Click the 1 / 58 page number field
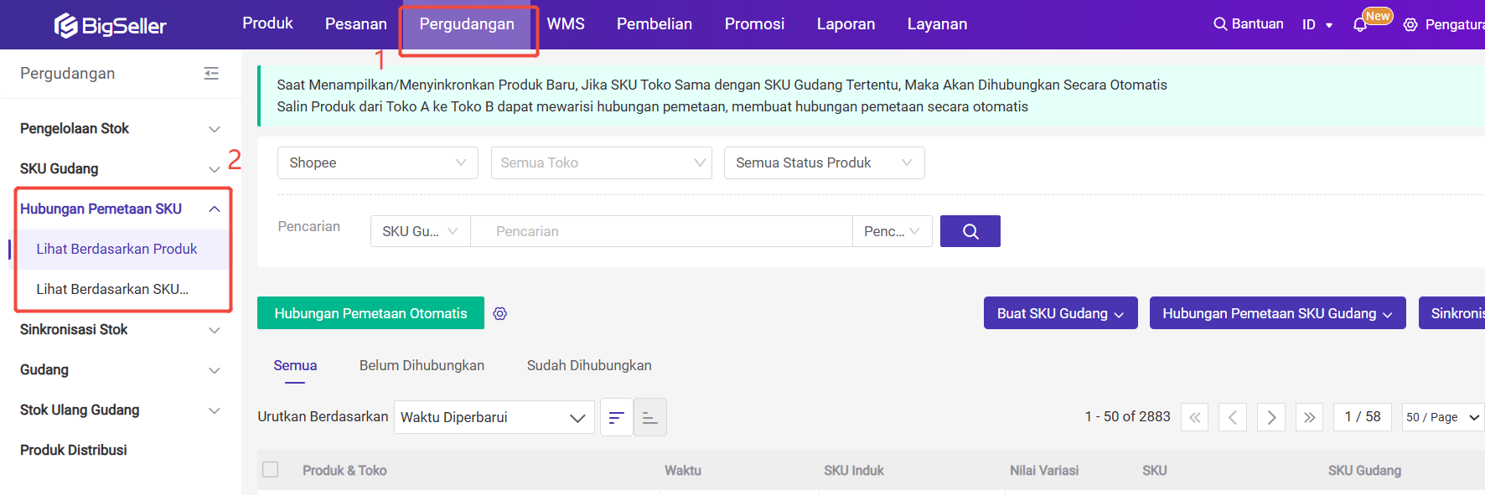This screenshot has width=1485, height=495. [x=1363, y=417]
